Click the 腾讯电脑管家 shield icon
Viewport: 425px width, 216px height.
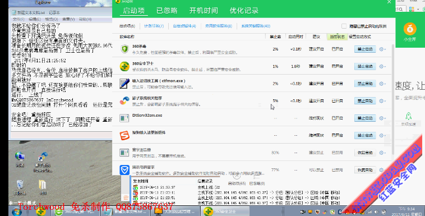click(124, 170)
